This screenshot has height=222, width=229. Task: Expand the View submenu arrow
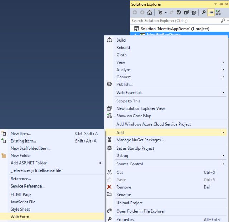click(x=223, y=62)
